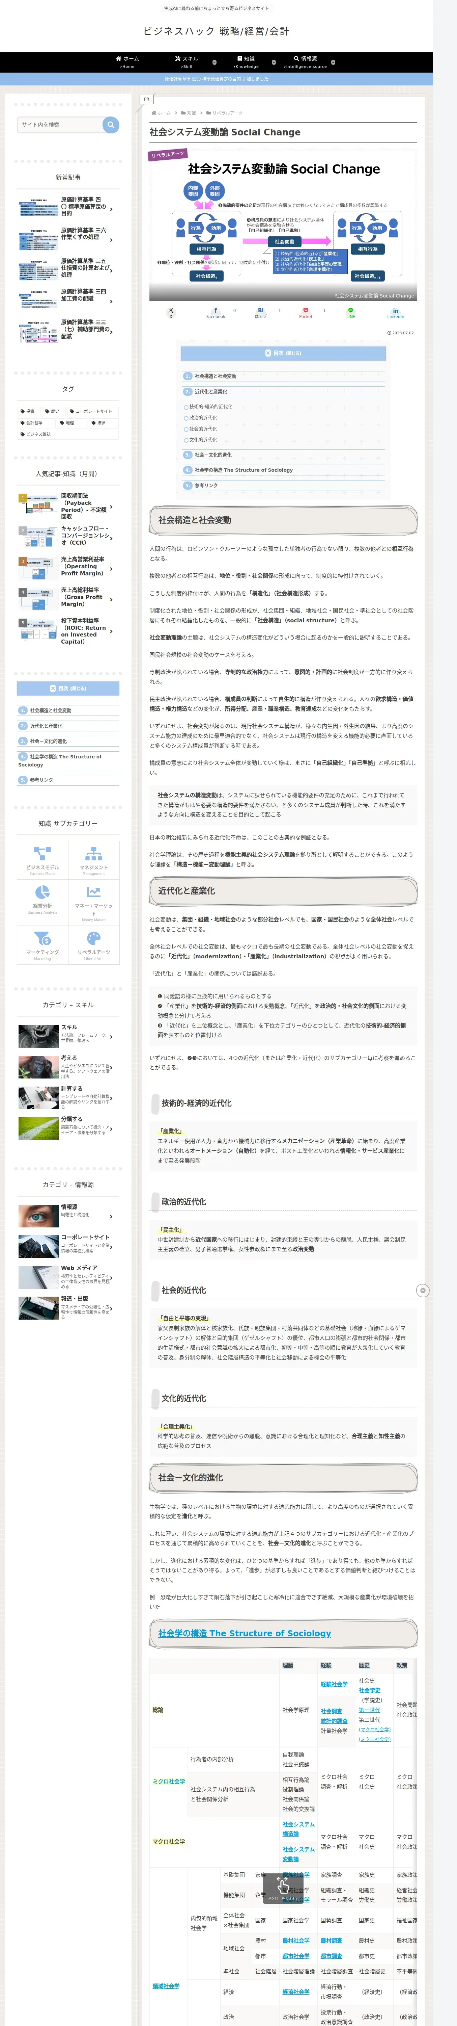This screenshot has width=457, height=2026.
Task: Share the article on LinkedIn
Action: pos(396,312)
